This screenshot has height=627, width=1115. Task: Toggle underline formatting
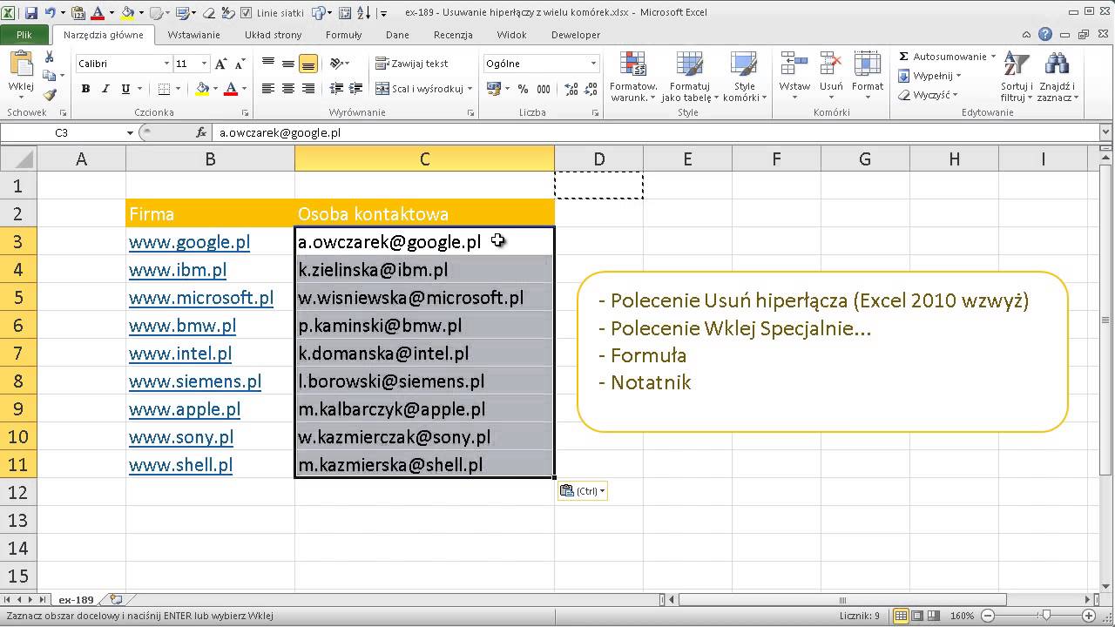126,89
